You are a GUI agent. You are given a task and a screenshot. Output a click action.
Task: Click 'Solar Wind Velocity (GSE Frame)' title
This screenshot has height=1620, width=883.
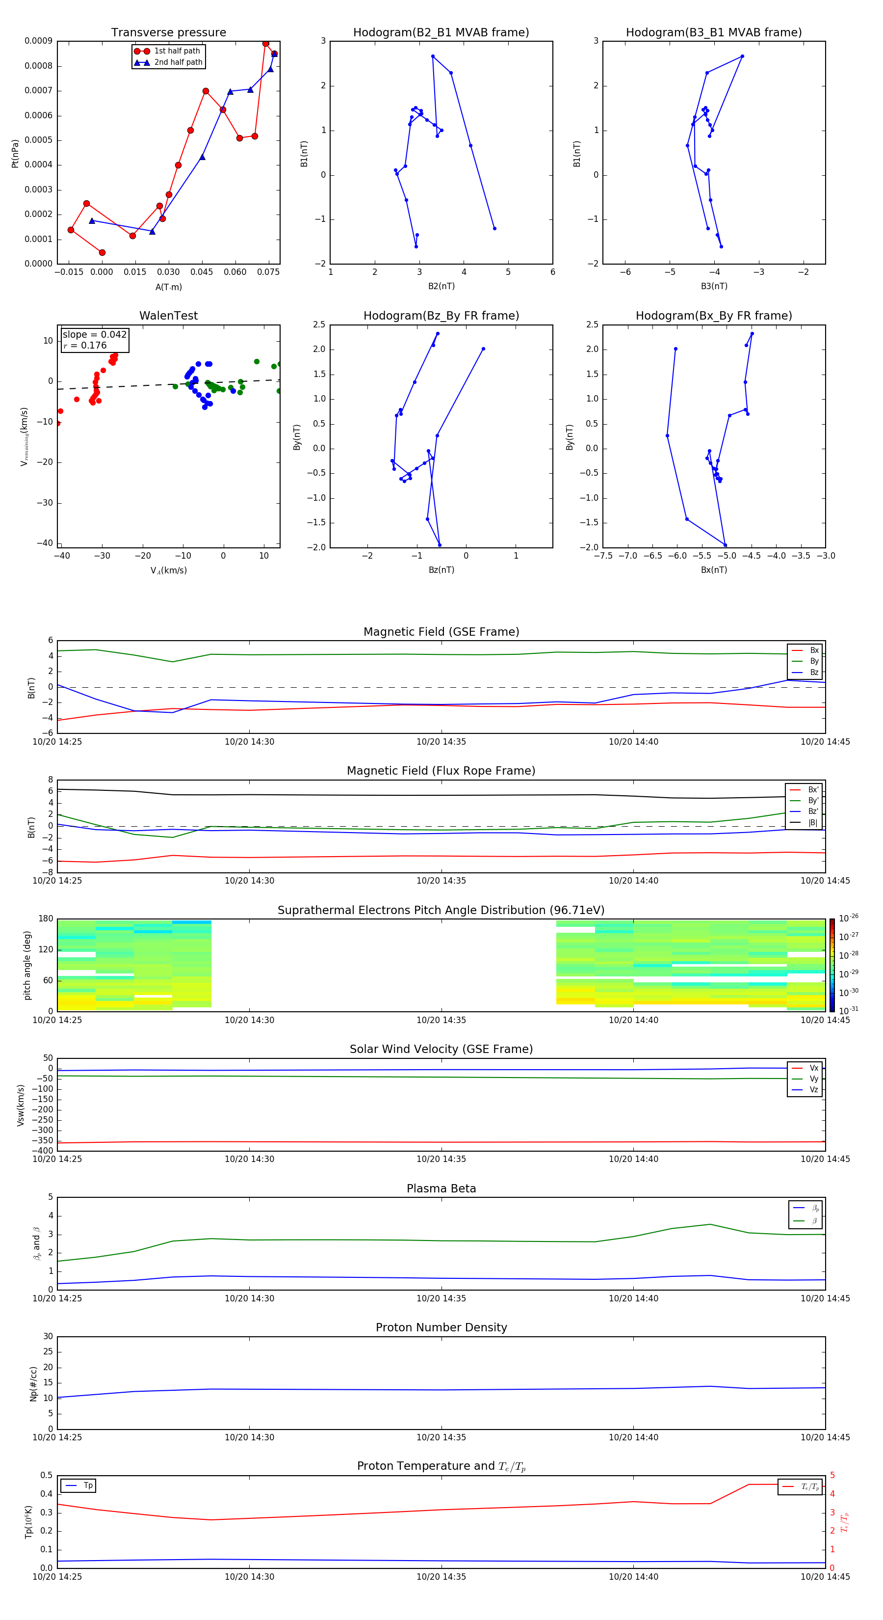pyautogui.click(x=441, y=1050)
